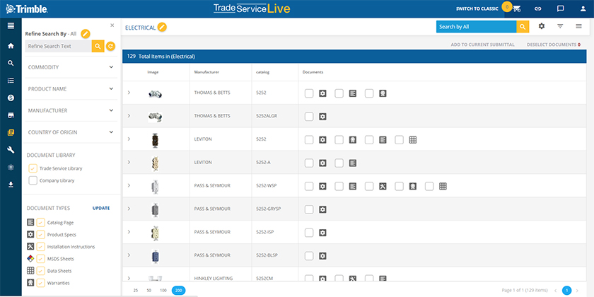
Task: Open Data Sheets grid icon for 5252-WSP
Action: tap(443, 186)
